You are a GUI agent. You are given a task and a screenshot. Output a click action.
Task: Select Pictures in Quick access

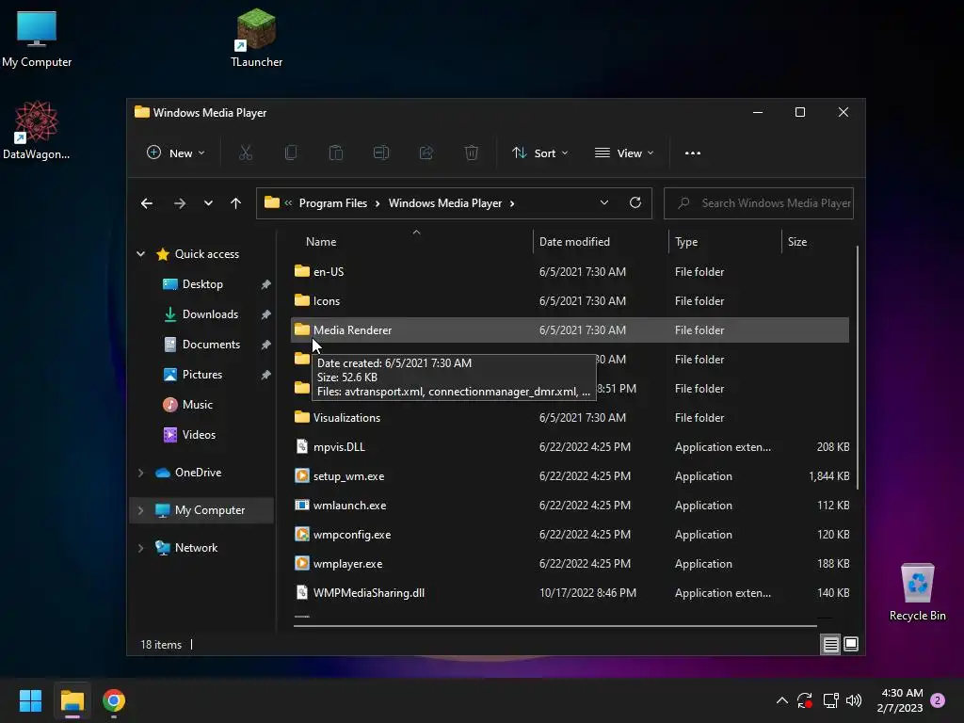[x=202, y=375]
